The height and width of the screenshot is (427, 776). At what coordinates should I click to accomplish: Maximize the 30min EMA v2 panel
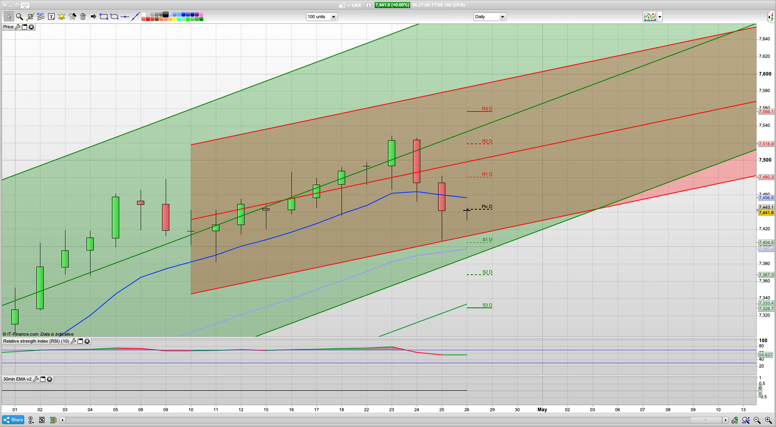[x=42, y=379]
